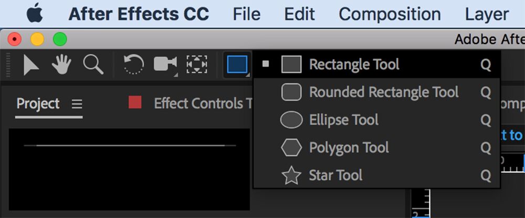Viewport: 525px width, 218px height.
Task: Open the File menu
Action: pyautogui.click(x=246, y=14)
